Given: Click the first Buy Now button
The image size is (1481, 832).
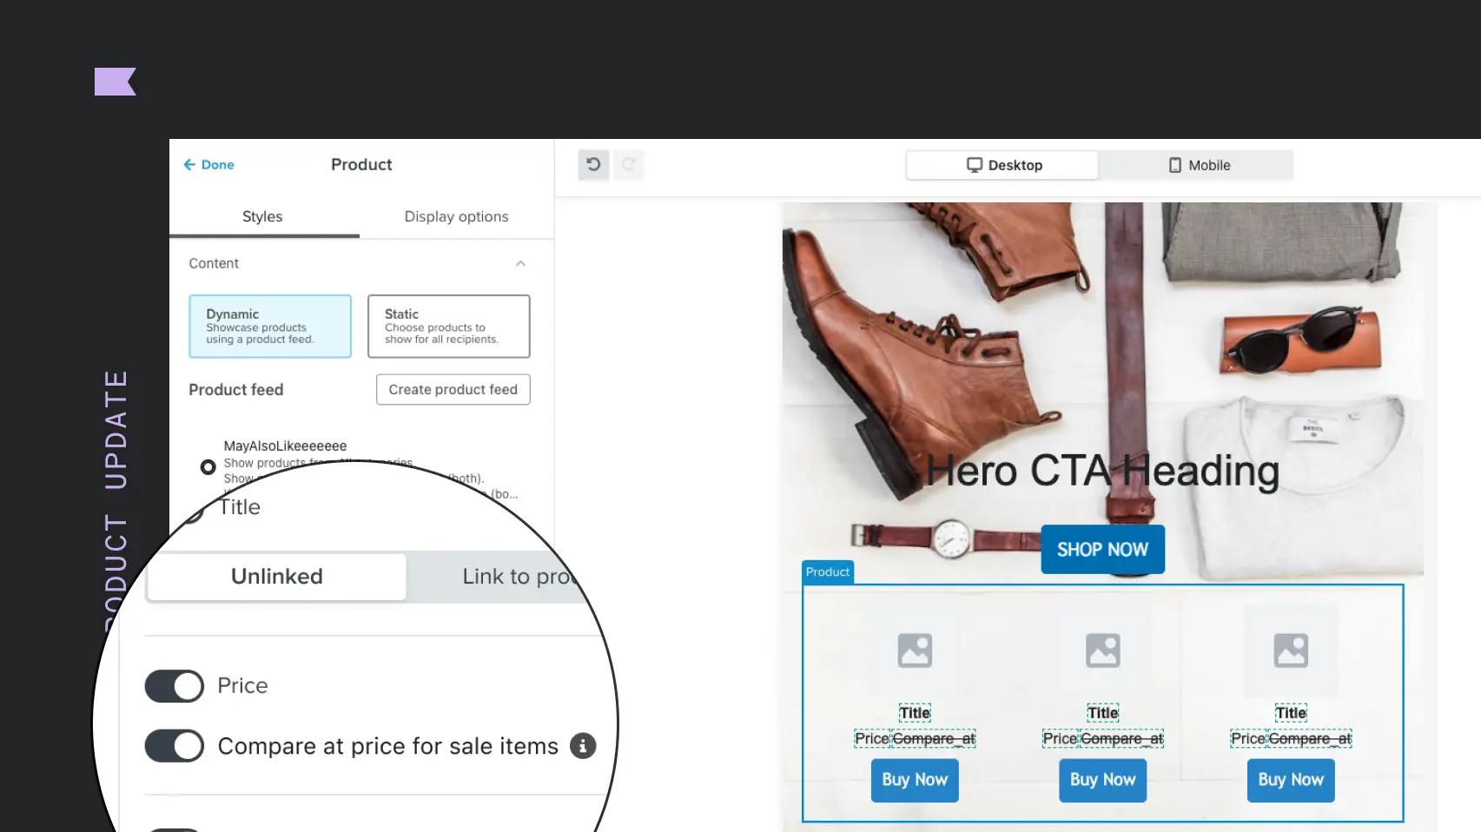Looking at the screenshot, I should pyautogui.click(x=915, y=780).
